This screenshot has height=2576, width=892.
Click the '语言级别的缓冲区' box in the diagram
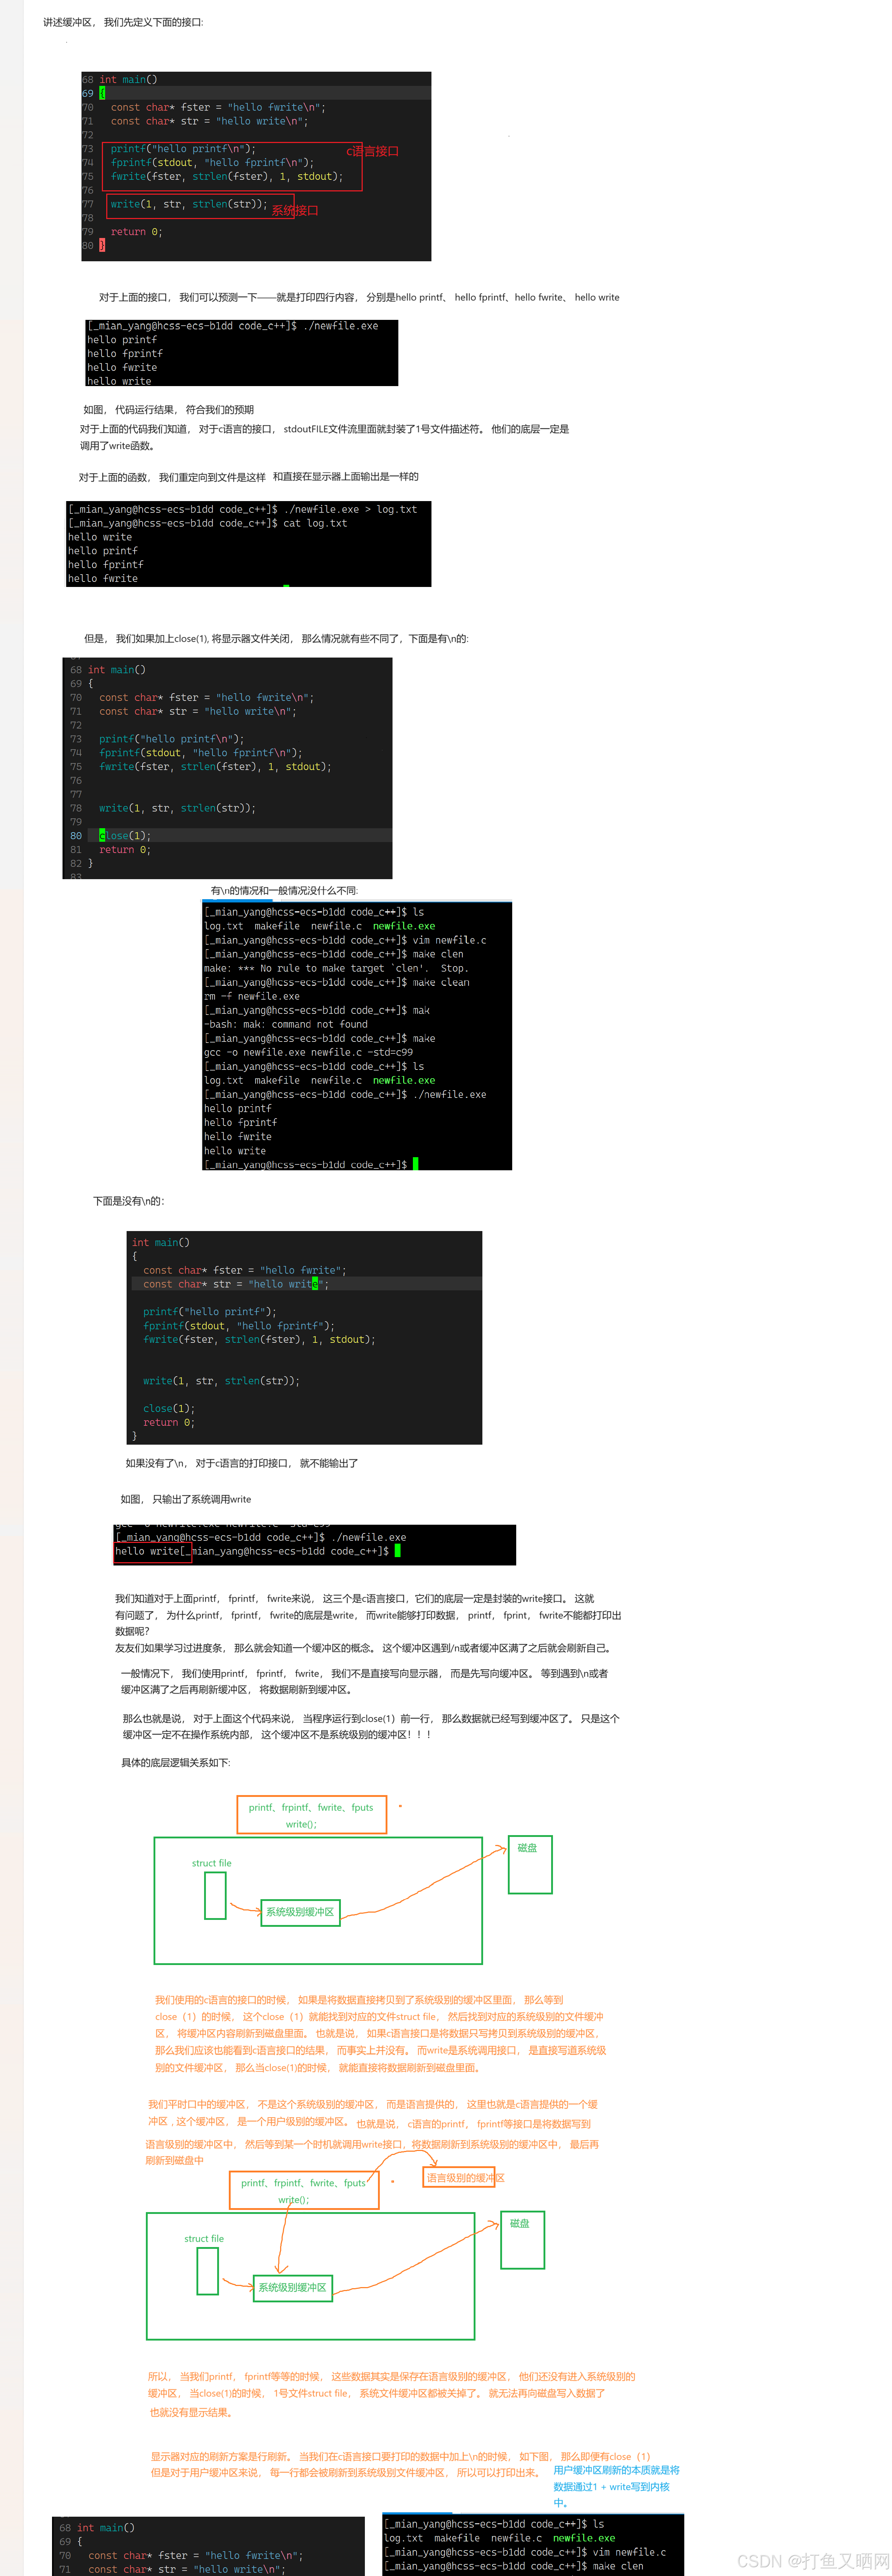point(460,2178)
